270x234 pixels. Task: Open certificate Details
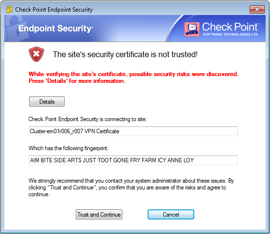click(x=47, y=102)
